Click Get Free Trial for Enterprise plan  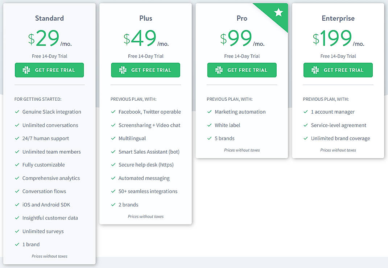pos(338,70)
